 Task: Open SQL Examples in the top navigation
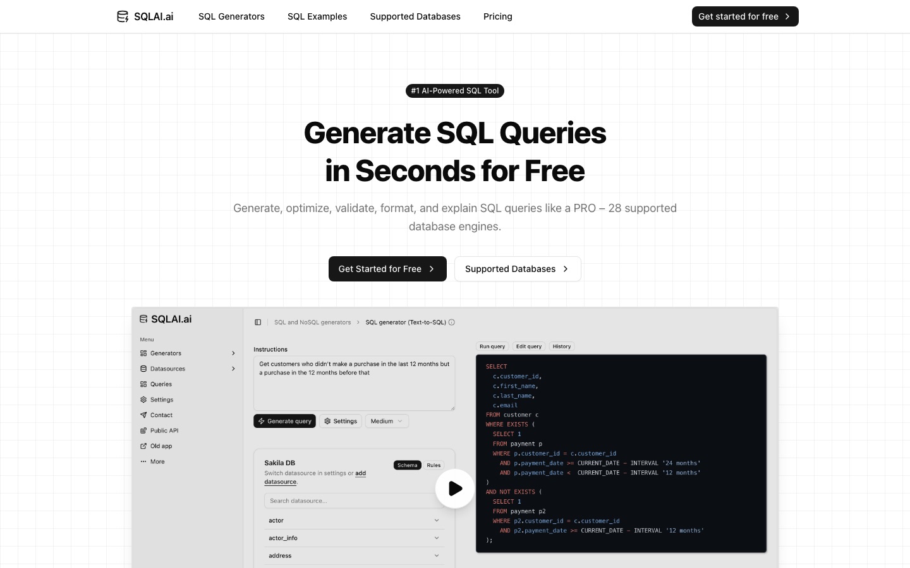point(317,16)
